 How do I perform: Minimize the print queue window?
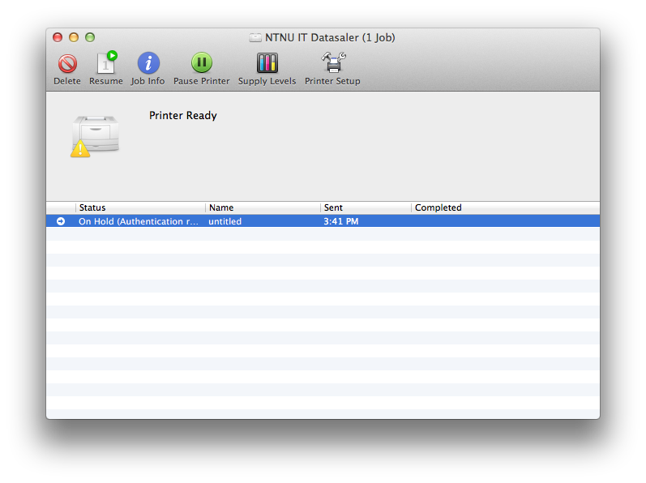[x=74, y=37]
